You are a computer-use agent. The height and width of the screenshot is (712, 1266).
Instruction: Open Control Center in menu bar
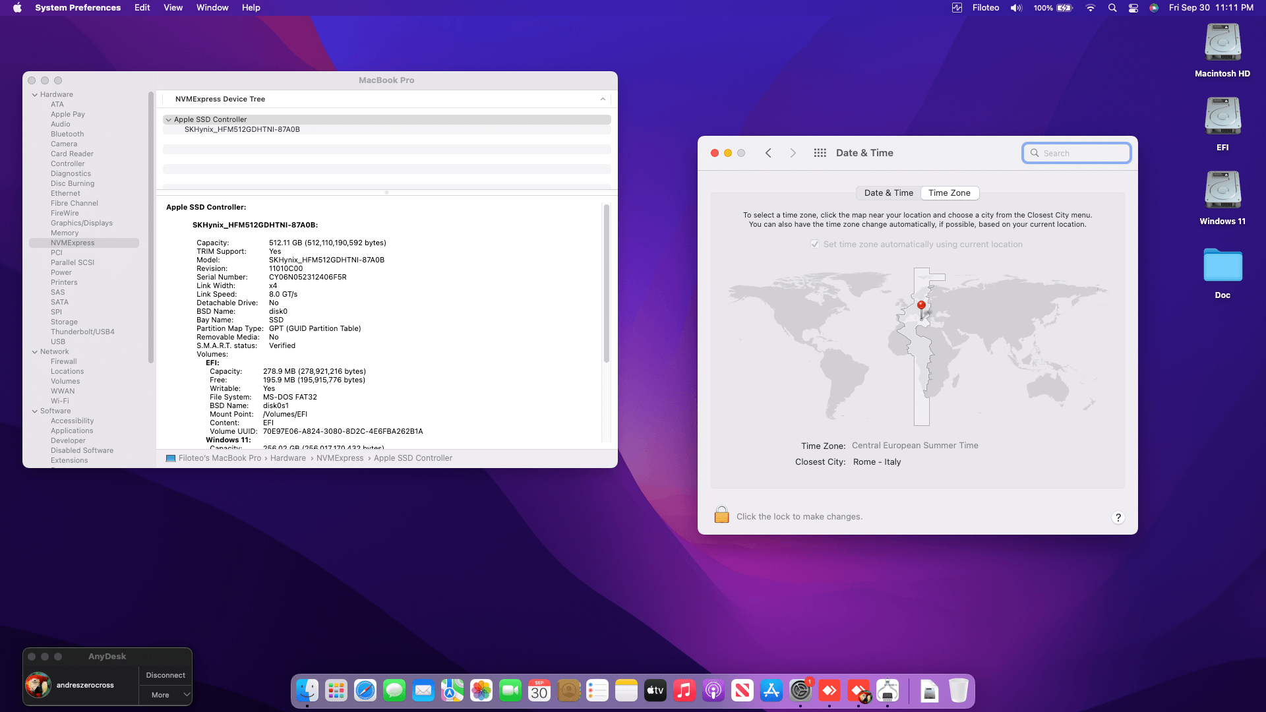pos(1133,8)
